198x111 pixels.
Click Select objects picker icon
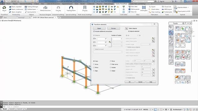(126, 28)
